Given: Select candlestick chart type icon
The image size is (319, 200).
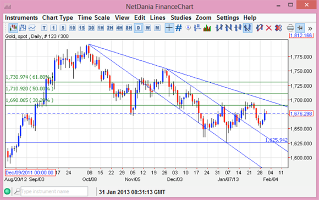Looking at the screenshot, I should pos(13,28).
